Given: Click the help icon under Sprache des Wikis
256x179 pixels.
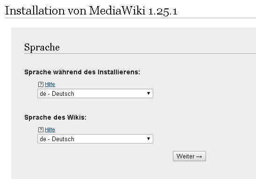Looking at the screenshot, I should click(x=41, y=129).
